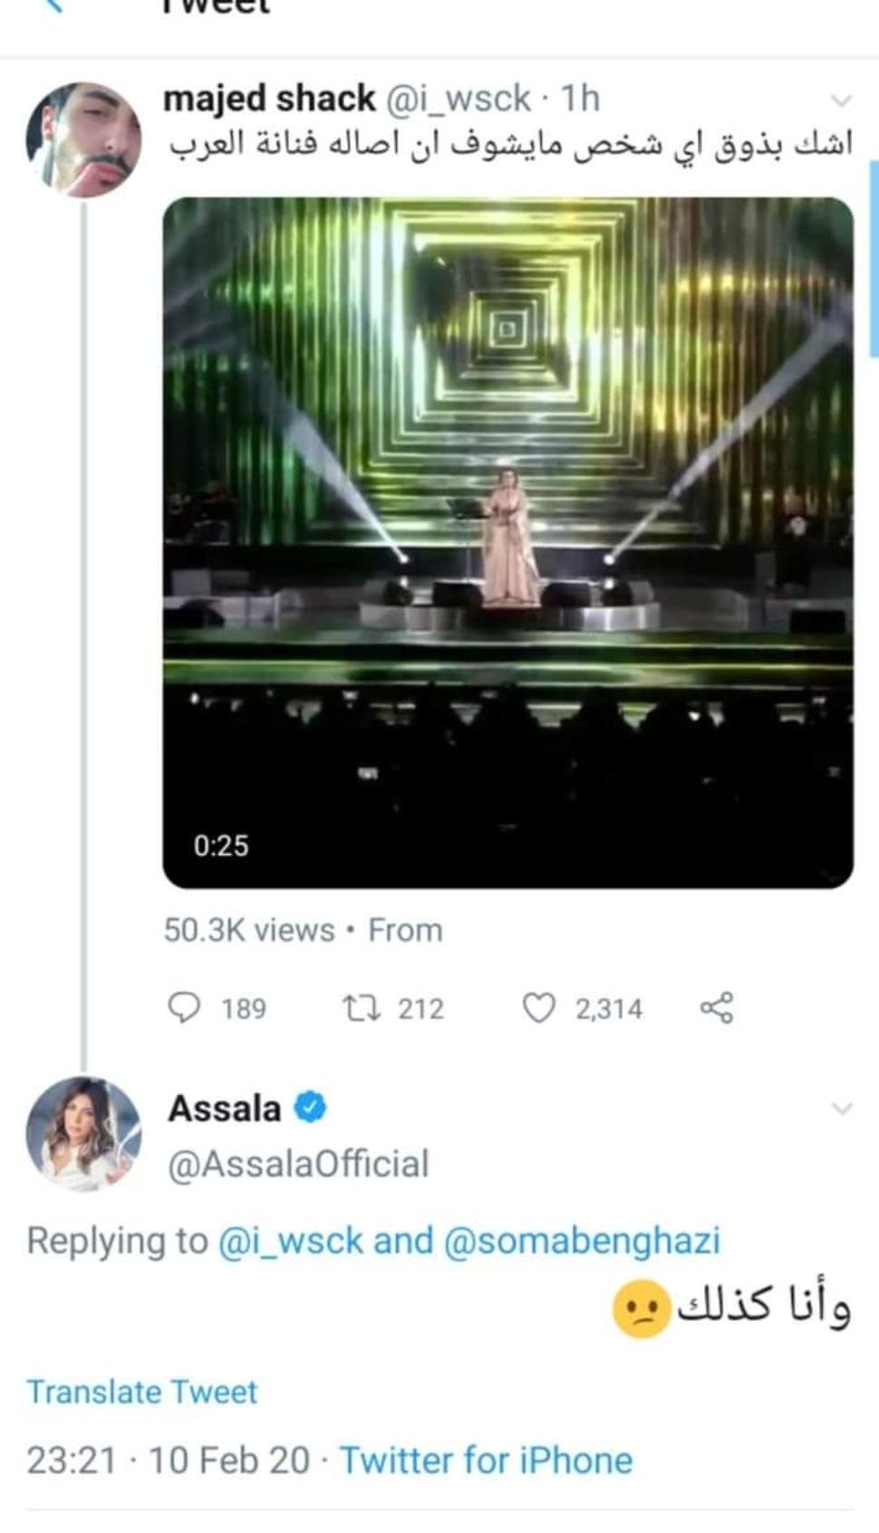Play the 0:25 concert video

(507, 542)
